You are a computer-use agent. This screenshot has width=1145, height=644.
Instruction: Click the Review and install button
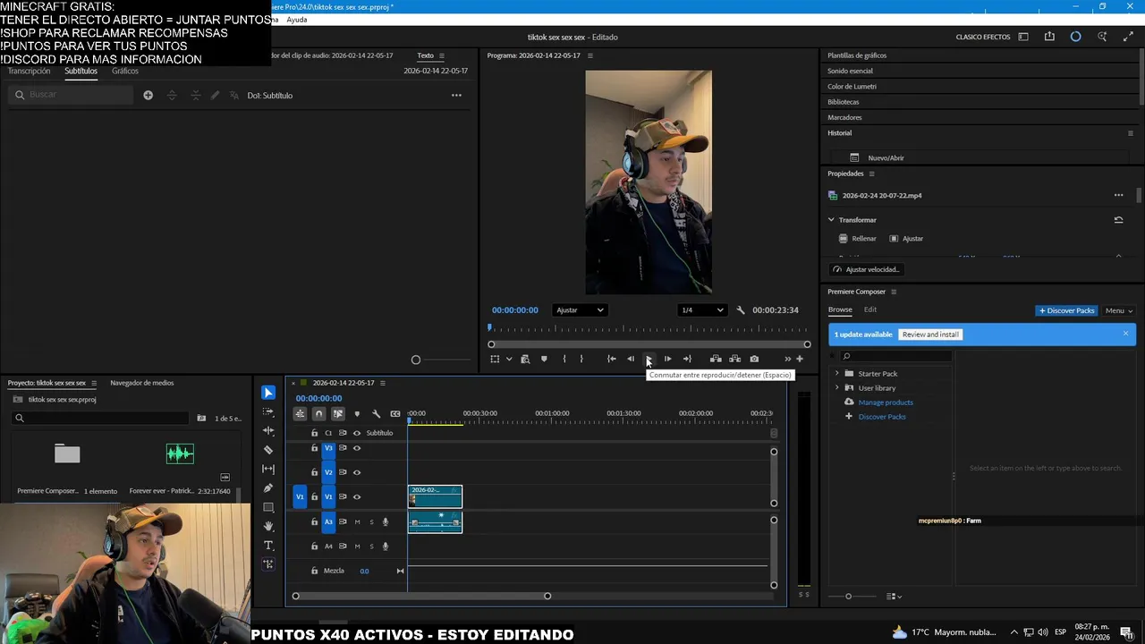pos(930,335)
